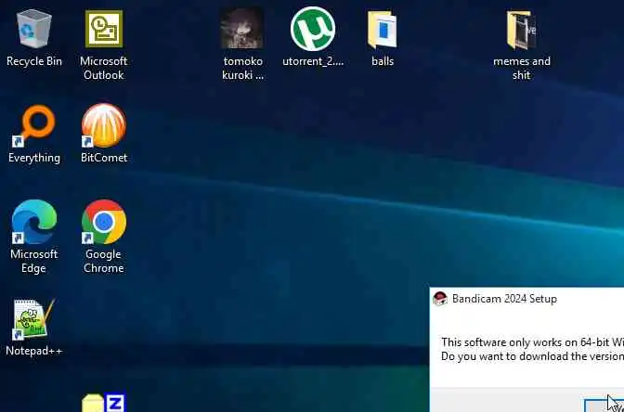Click the 'This software only works on 64-bit' message
Screen dimensions: 624x412
click(x=532, y=342)
